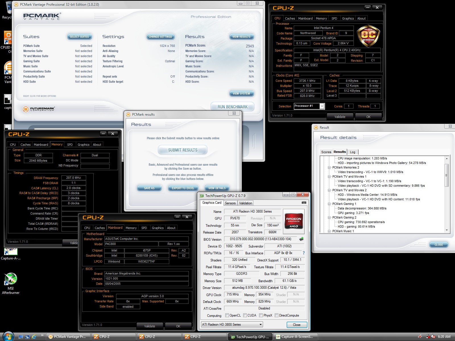Click the muted volume tray icon
Image resolution: width=455 pixels, height=341 pixels.
click(x=433, y=336)
